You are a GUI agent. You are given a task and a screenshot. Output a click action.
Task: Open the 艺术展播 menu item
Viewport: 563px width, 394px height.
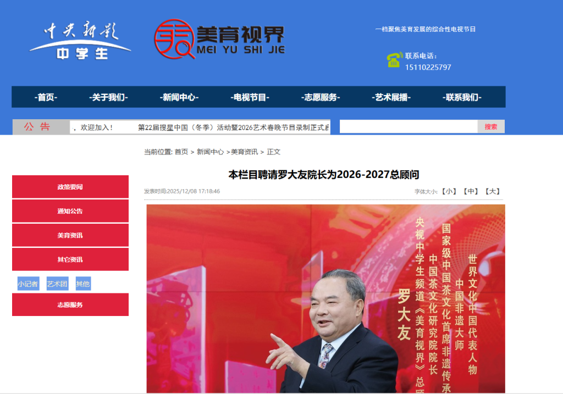click(x=392, y=97)
